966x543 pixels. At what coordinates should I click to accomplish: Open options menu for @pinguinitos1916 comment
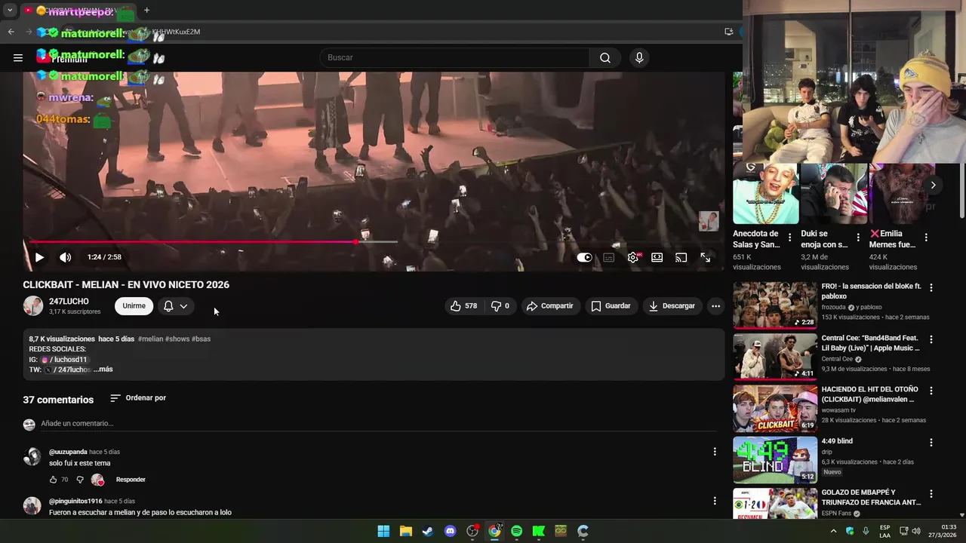click(715, 501)
